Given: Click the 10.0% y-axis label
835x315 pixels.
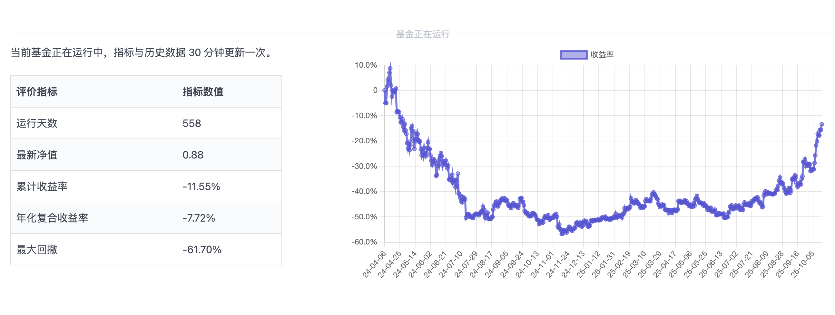Looking at the screenshot, I should [x=366, y=65].
